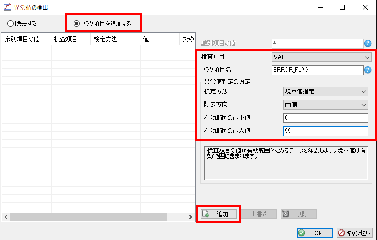Click the キャンセル button
Screen dimensions: 377x240
pos(354,233)
